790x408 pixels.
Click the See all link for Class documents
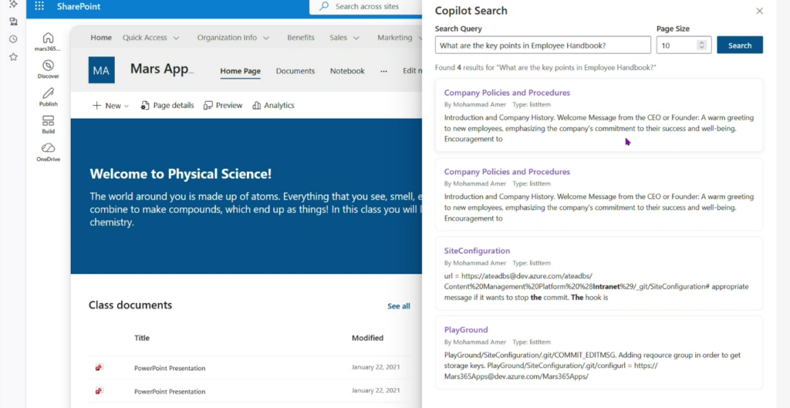pyautogui.click(x=399, y=306)
